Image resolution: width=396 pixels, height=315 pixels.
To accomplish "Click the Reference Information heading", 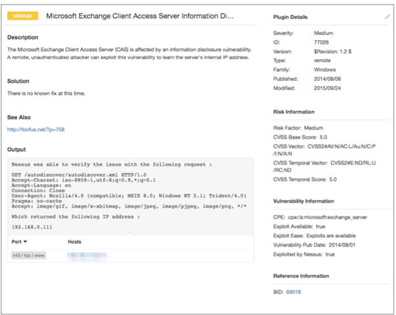I will pyautogui.click(x=302, y=276).
